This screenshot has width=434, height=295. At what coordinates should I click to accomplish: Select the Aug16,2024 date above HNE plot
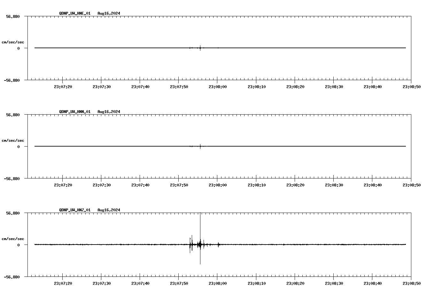click(109, 13)
